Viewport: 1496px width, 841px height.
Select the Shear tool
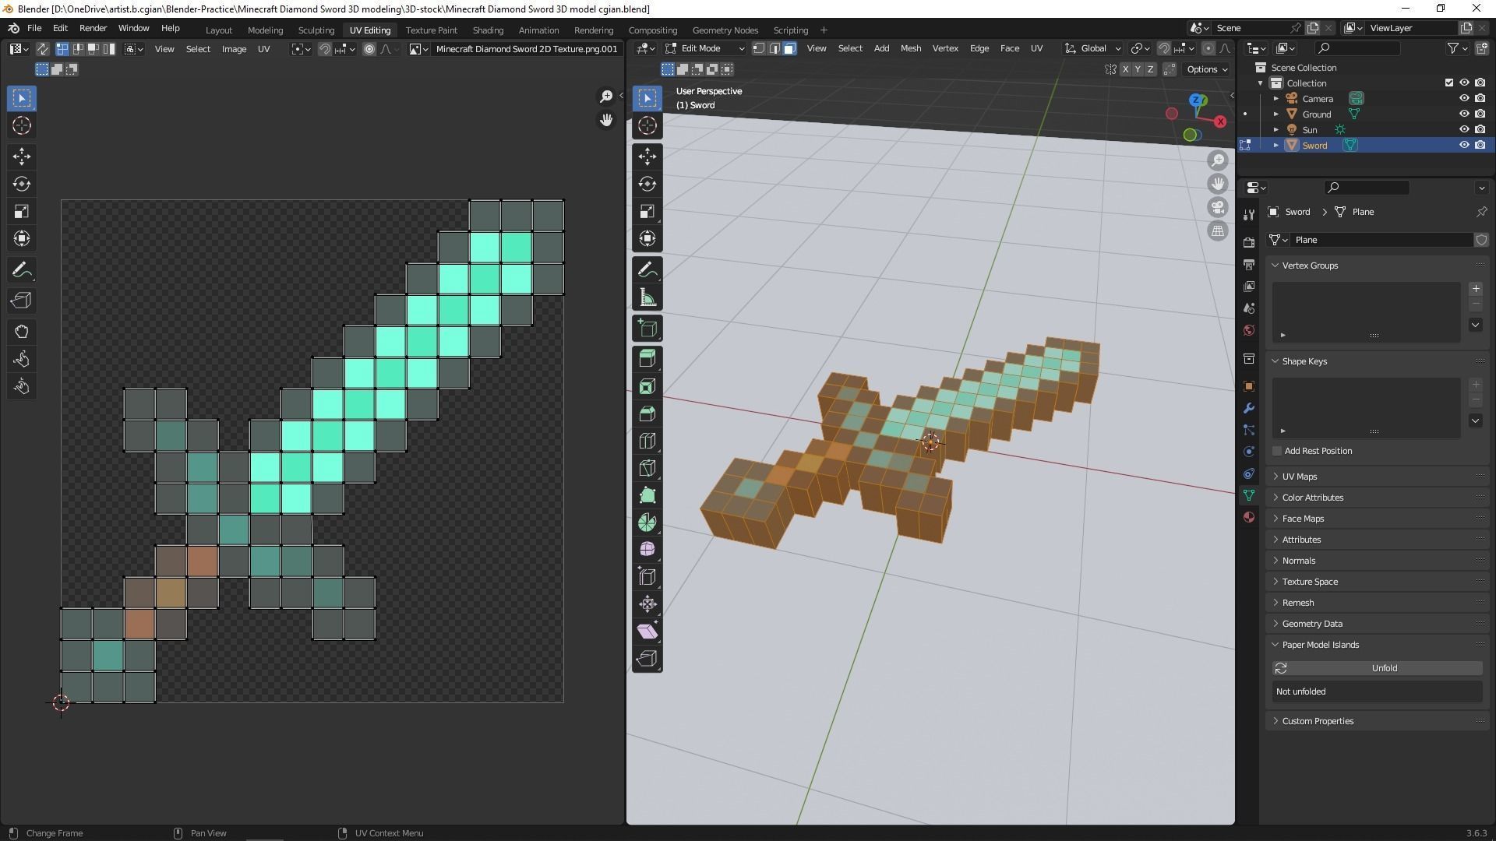(x=647, y=632)
